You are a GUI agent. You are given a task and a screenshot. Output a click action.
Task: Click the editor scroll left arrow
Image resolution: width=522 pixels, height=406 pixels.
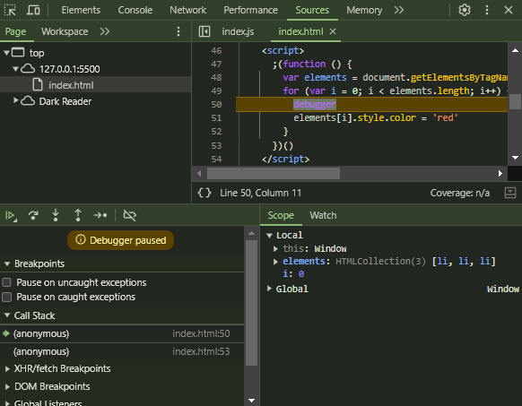(199, 173)
